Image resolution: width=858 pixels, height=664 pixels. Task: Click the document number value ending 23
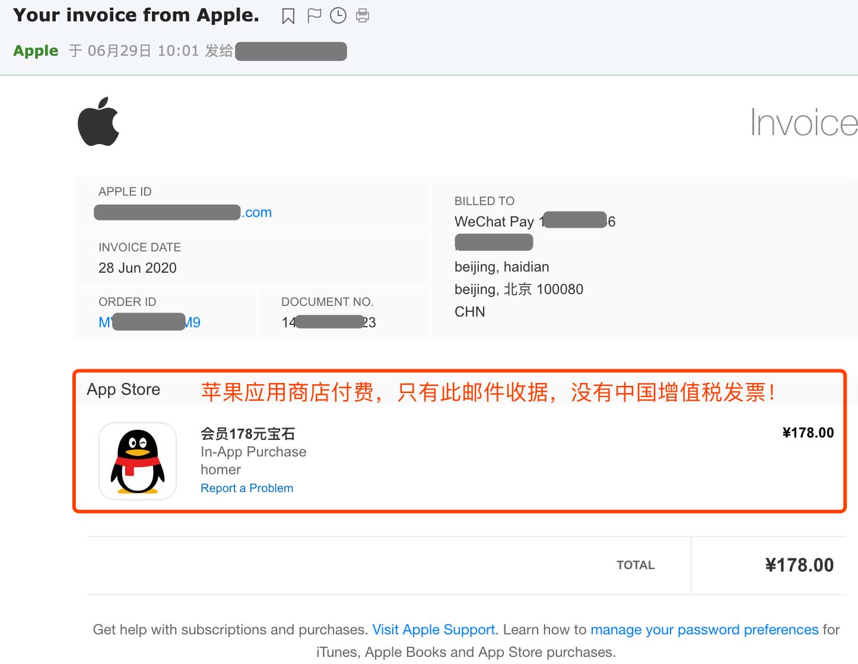(x=329, y=323)
